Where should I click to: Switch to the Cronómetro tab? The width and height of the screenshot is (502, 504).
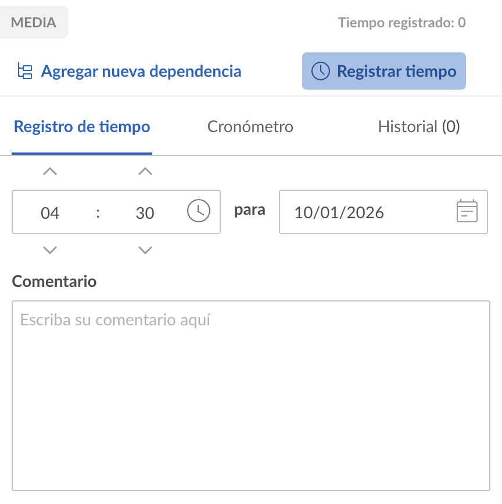(250, 127)
